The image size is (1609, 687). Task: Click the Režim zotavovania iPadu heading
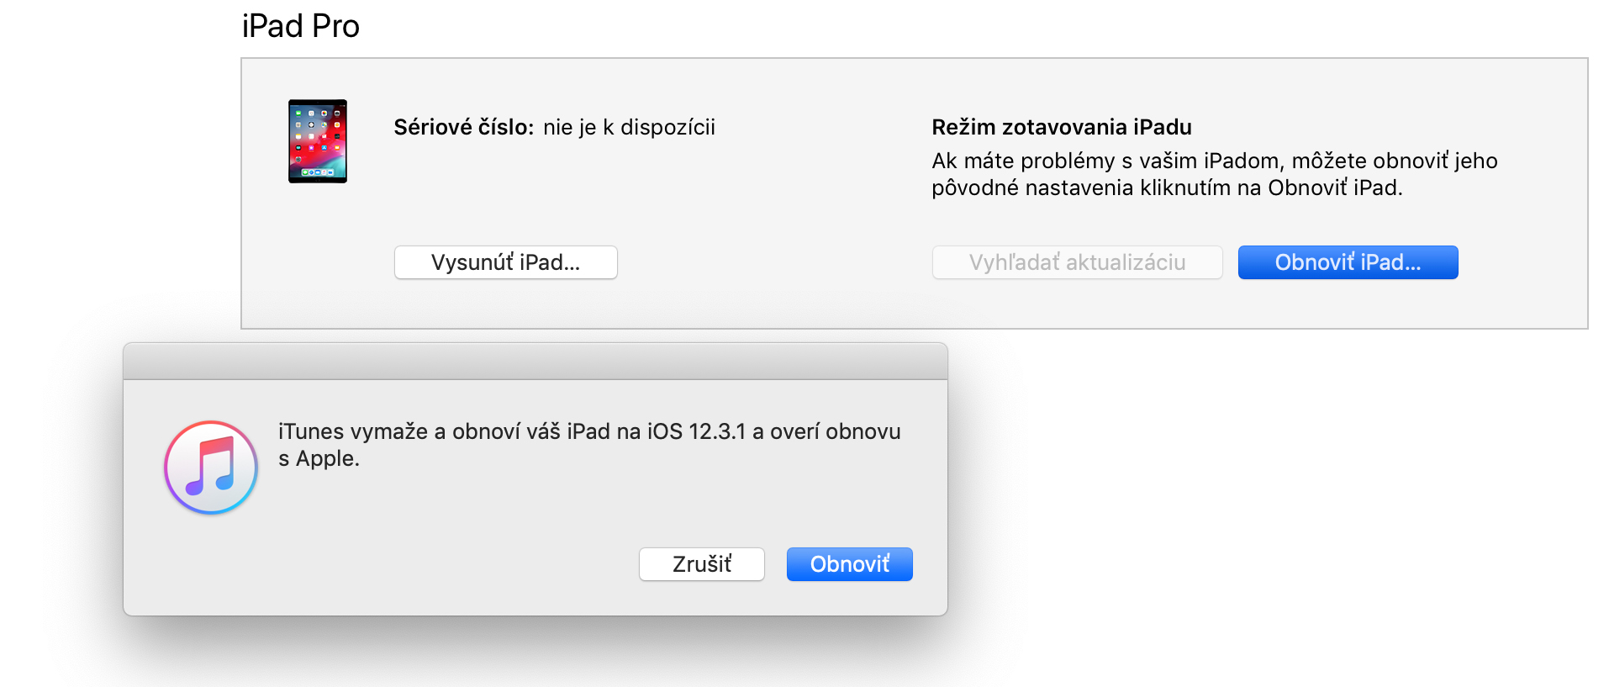[x=1062, y=127]
